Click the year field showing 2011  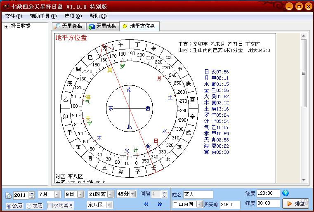pos(21,195)
